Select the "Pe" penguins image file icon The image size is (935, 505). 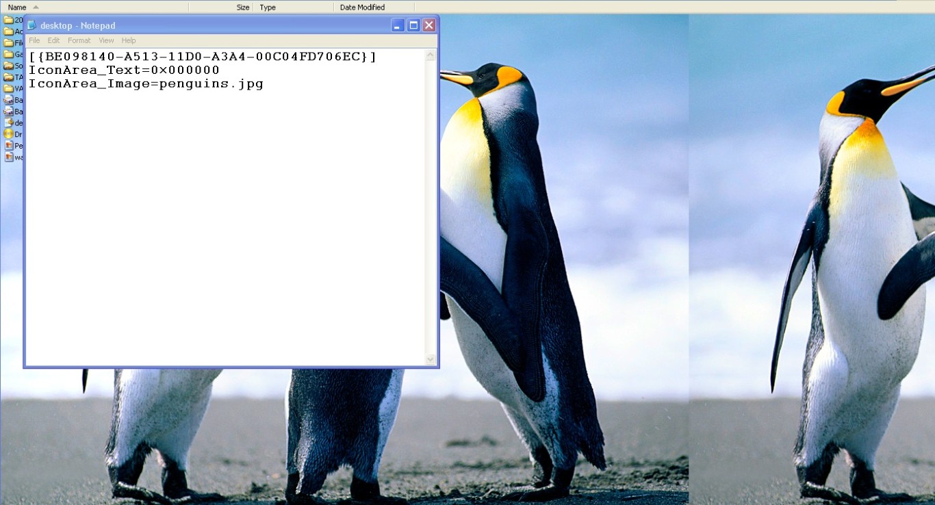click(14, 146)
